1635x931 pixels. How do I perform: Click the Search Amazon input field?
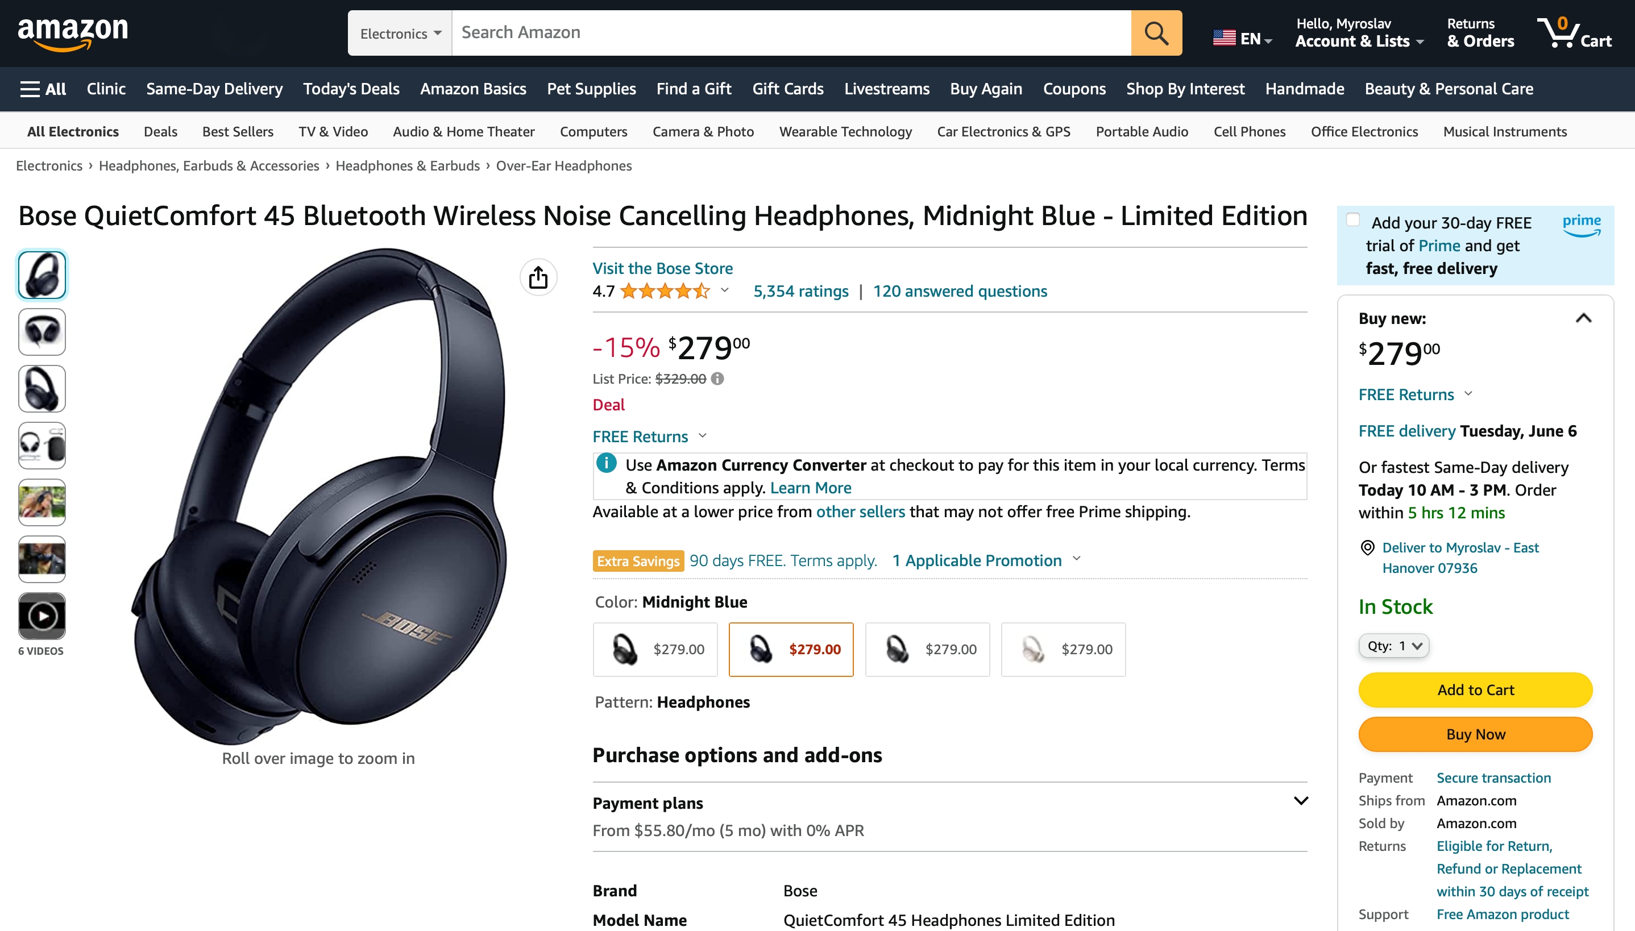coord(791,32)
